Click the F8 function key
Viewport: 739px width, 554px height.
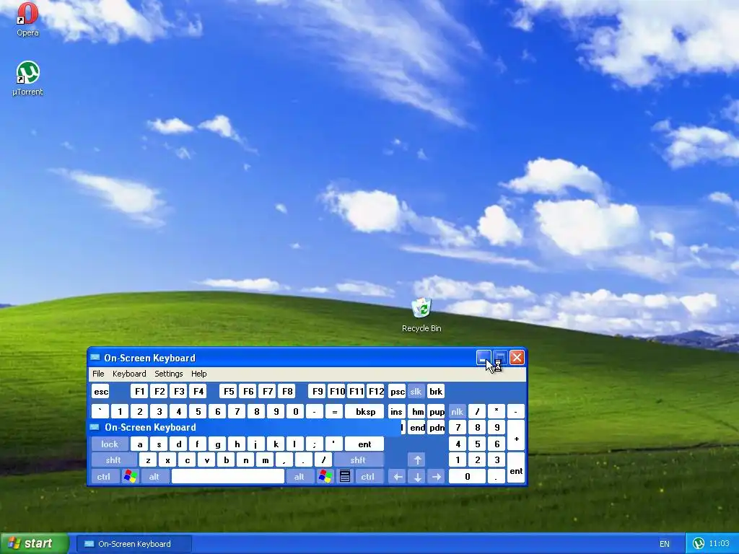[287, 392]
